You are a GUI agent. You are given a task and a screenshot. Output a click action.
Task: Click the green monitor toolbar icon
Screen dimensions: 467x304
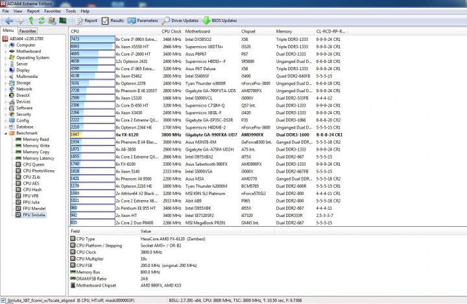coord(62,21)
